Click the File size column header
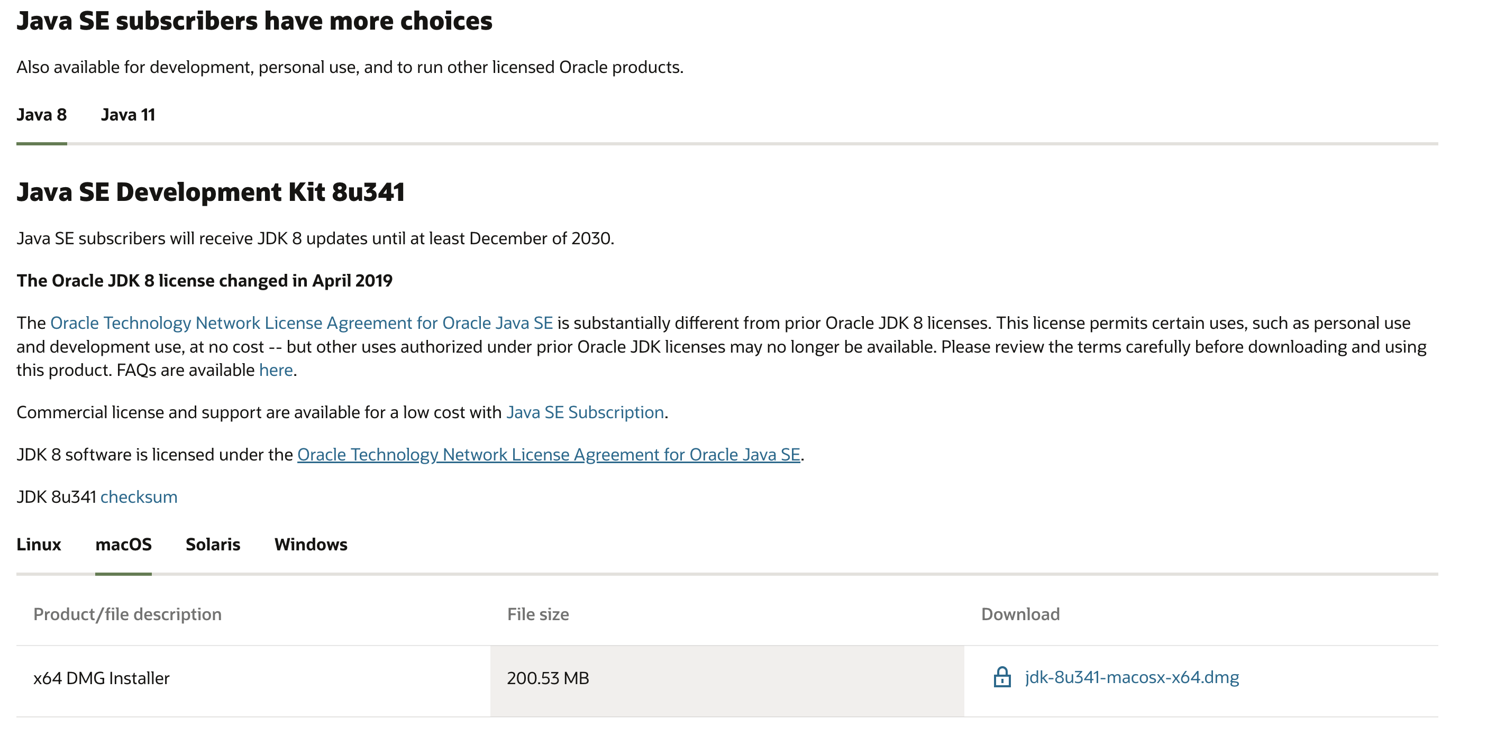The image size is (1496, 737). coord(538,614)
